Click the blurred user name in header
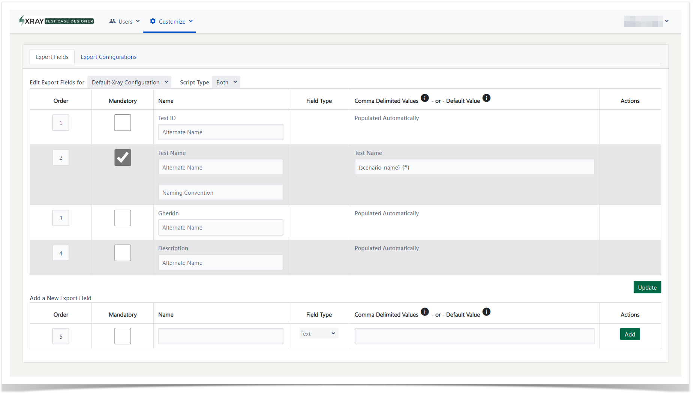Image resolution: width=694 pixels, height=395 pixels. [643, 21]
